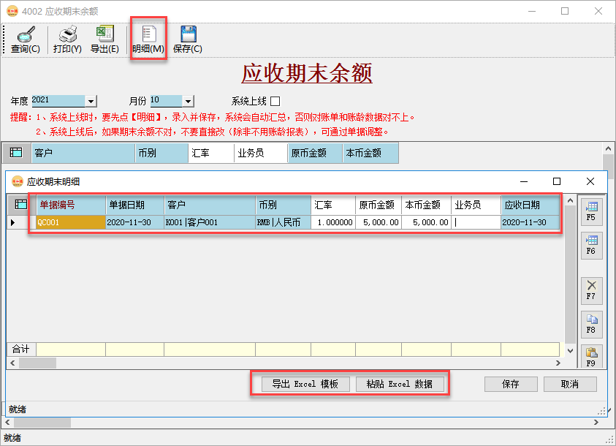Cancel the dialog with the 取消 button
Screen dimensions: 616x446
click(x=570, y=383)
